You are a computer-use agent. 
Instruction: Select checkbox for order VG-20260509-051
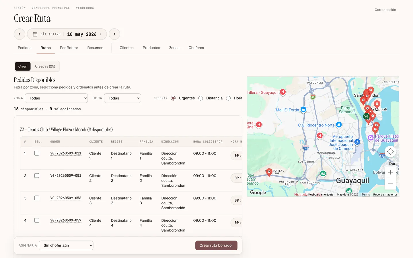37,176
